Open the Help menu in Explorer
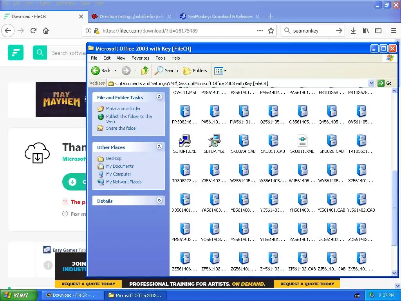 [x=175, y=58]
